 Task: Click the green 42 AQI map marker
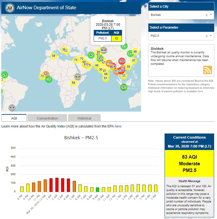(91, 55)
